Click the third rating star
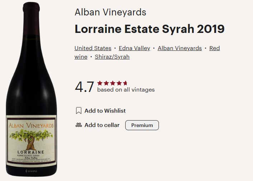The height and width of the screenshot is (181, 253). (113, 83)
